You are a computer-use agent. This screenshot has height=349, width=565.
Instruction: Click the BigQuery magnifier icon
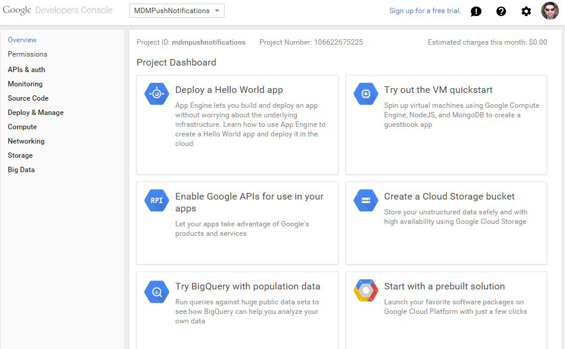tap(157, 291)
